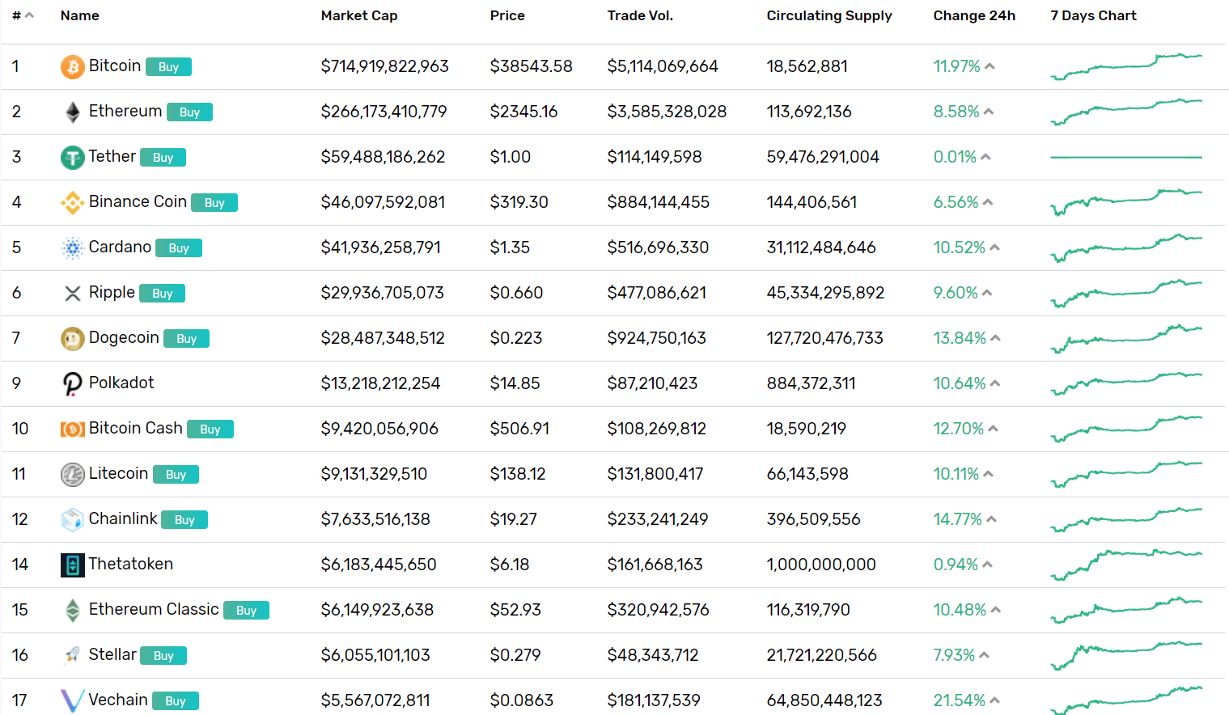Open the Binance Coin name link

138,201
